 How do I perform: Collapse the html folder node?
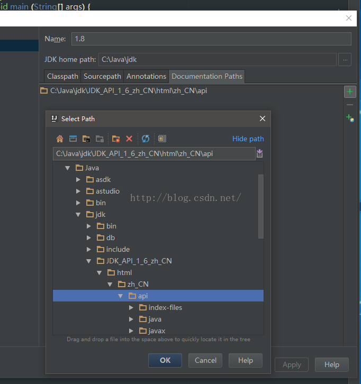tap(100, 272)
